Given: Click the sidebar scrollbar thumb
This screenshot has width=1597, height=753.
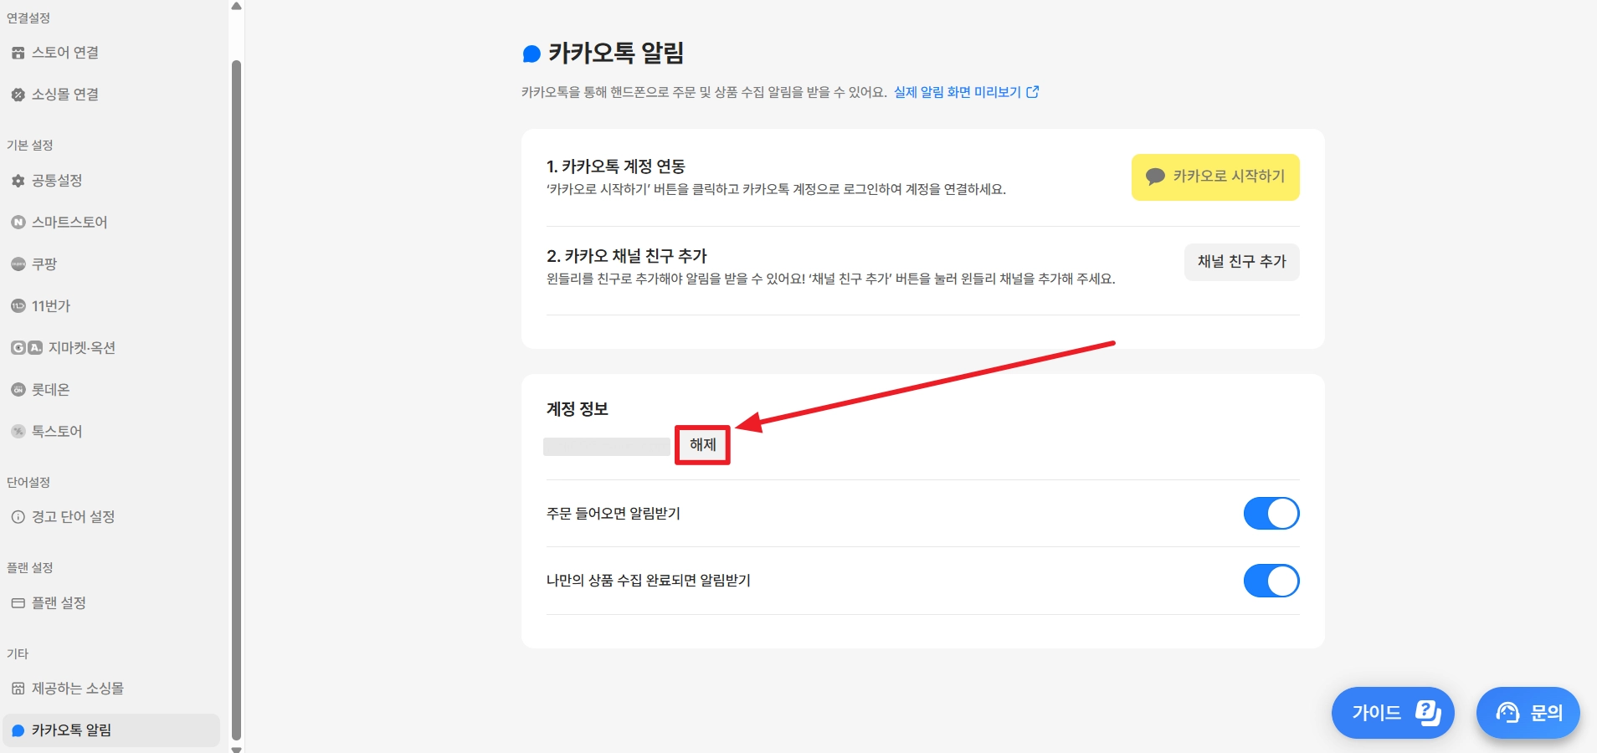Looking at the screenshot, I should click(x=236, y=400).
